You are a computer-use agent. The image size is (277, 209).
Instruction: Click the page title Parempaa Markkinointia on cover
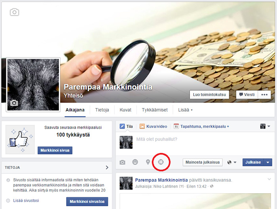(108, 87)
